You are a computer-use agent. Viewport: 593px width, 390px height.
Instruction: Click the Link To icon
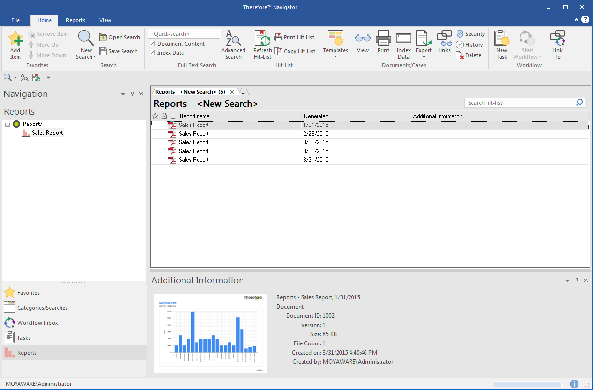(558, 38)
